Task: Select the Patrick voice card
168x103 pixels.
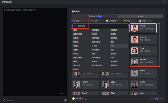Action: coord(143,73)
